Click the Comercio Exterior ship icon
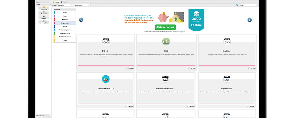Image resolution: width=294 pixels, height=118 pixels. 106,79
